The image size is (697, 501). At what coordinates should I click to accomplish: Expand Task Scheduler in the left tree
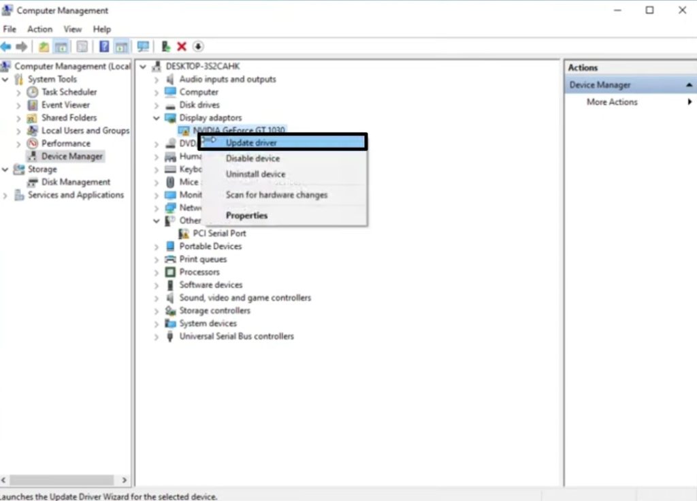click(x=19, y=93)
